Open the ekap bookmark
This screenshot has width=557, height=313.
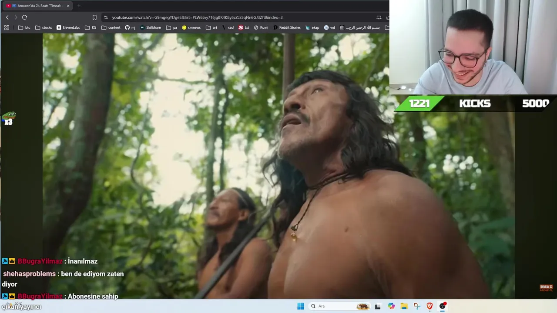[x=312, y=27]
